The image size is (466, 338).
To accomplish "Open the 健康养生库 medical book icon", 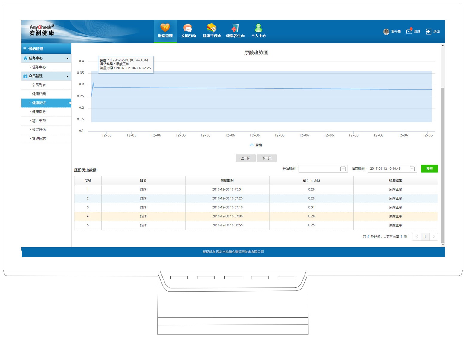I will [235, 28].
